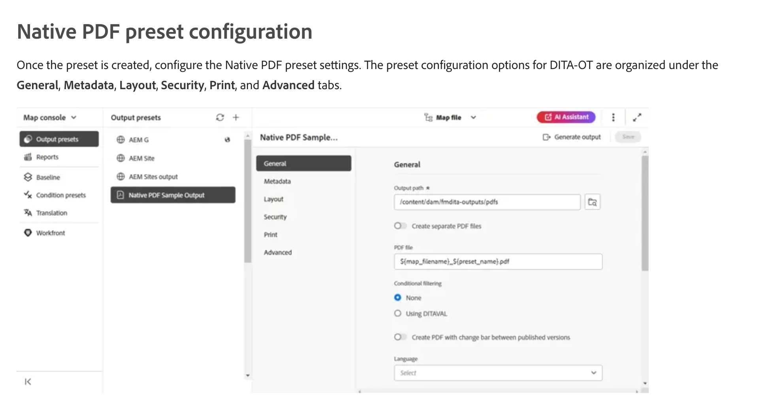This screenshot has width=772, height=408.
Task: Add a new output preset with plus icon
Action: pyautogui.click(x=236, y=117)
